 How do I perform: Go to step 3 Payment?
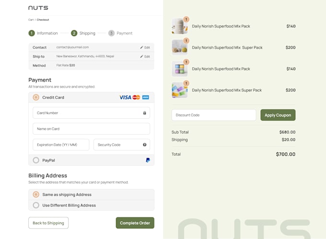[120, 33]
